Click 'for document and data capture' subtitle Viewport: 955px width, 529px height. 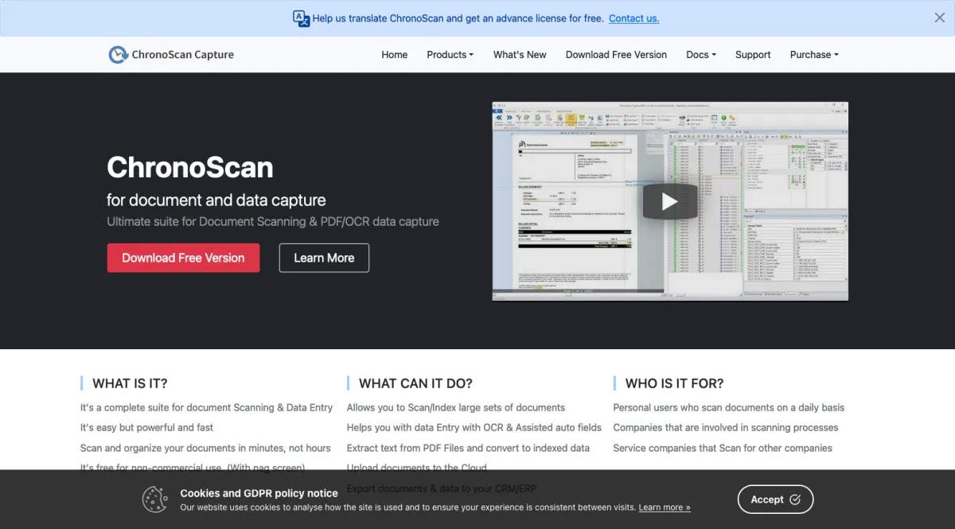[x=216, y=200]
